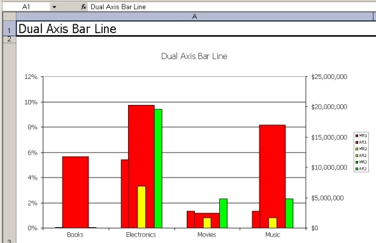376x243 pixels.
Task: Select the narrow red bar for Movies
Action: pos(191,219)
